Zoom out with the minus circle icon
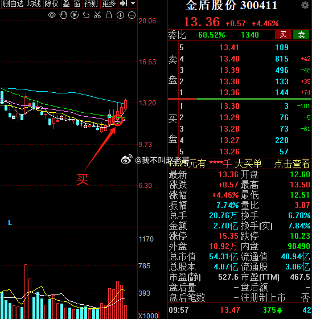The height and width of the screenshot is (319, 312). coord(132,15)
